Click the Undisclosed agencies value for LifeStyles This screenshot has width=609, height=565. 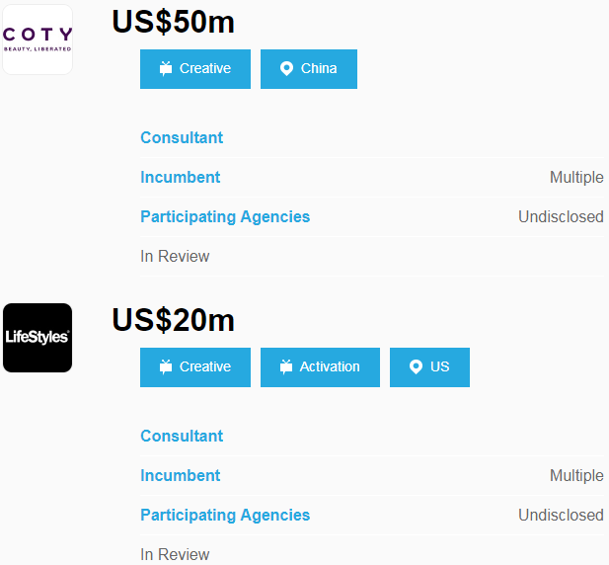(x=561, y=516)
